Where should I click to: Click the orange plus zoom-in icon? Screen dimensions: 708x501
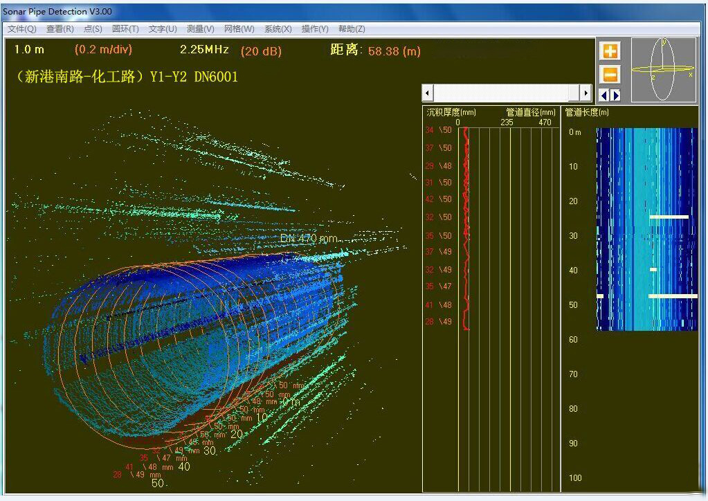click(x=610, y=51)
